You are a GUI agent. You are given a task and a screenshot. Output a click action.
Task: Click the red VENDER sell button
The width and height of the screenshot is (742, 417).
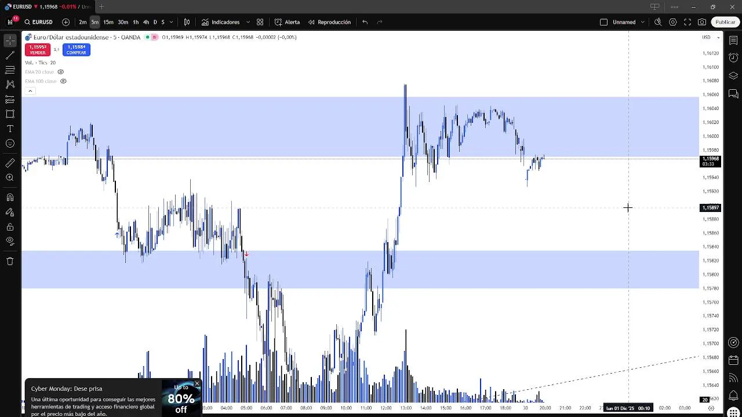(38, 50)
